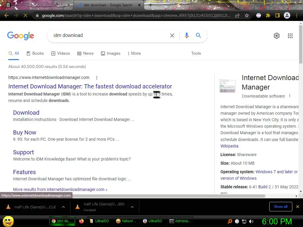This screenshot has width=303, height=227.
Task: Open options dots next to internetdownloadmanager.com URL
Action: pyautogui.click(x=97, y=78)
